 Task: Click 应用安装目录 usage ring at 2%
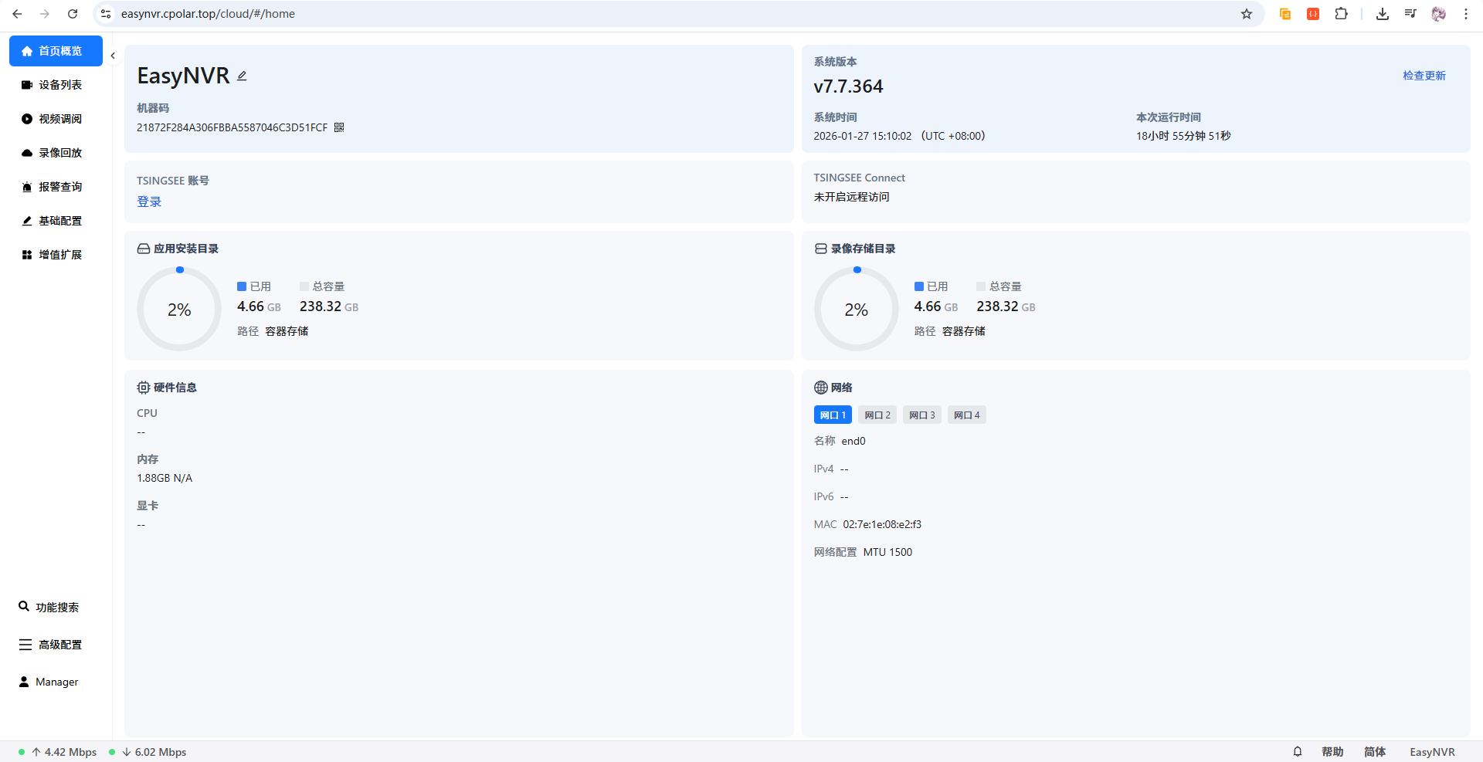[179, 309]
